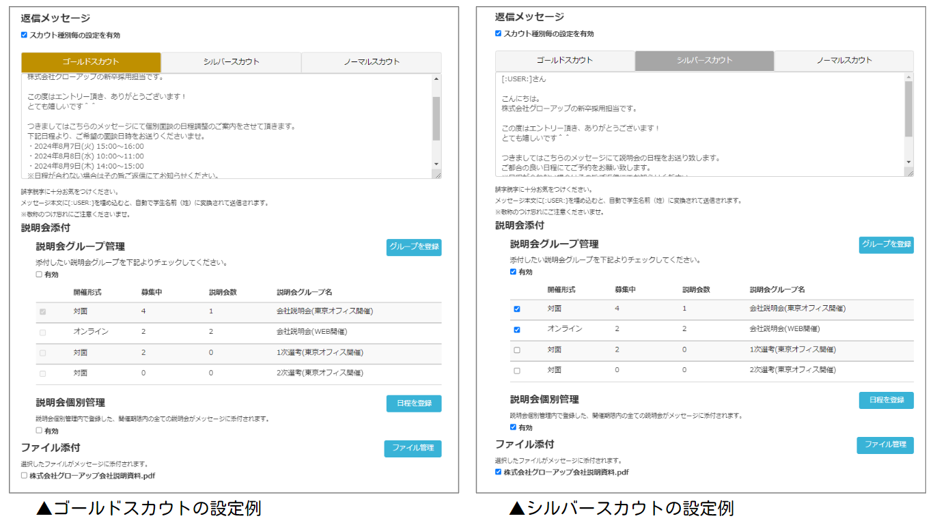Click 日程を登録 button in Silver Scout example
The image size is (935, 525).
(886, 400)
